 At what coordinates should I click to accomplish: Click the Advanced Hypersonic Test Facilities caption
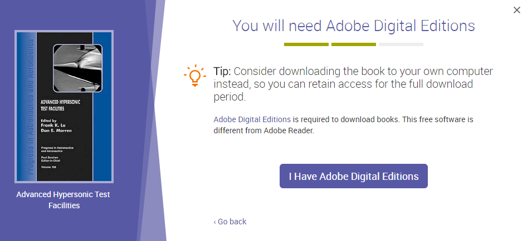pyautogui.click(x=64, y=200)
